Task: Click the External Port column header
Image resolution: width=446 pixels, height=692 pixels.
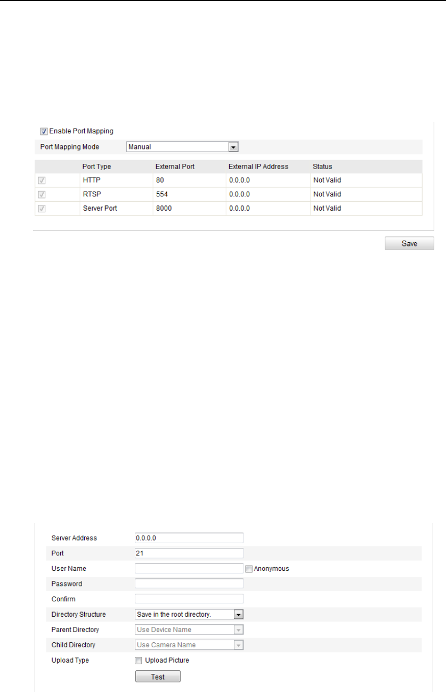Action: tap(175, 166)
